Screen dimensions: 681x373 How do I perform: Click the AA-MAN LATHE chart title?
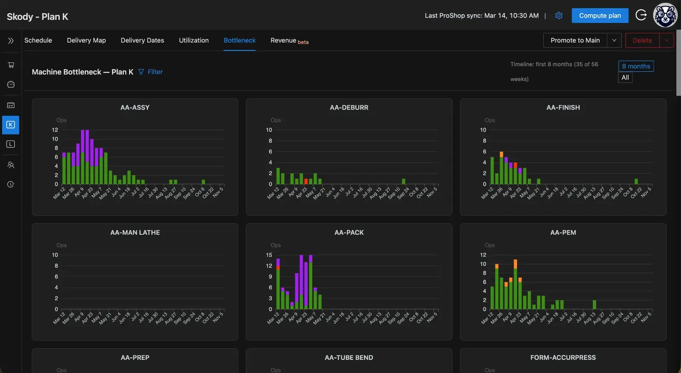(x=135, y=233)
